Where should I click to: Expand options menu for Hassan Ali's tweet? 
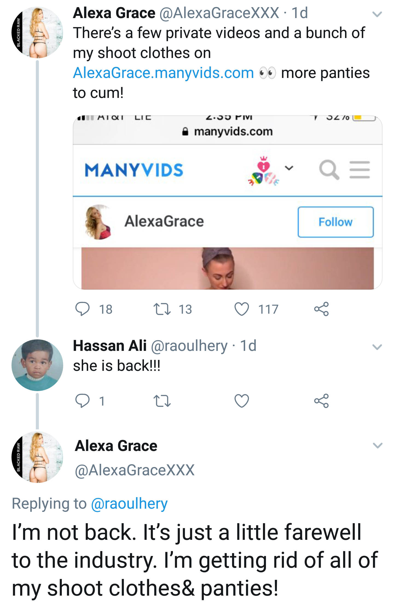pos(377,347)
